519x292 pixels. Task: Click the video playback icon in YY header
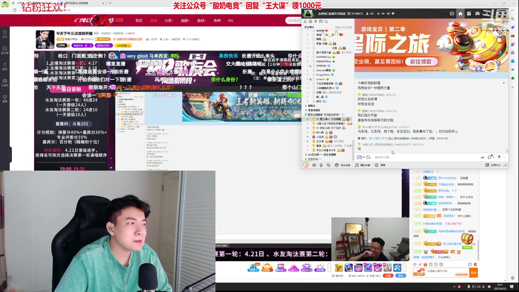tap(452, 14)
